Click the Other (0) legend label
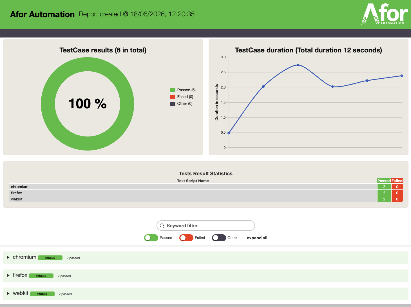 coord(185,104)
